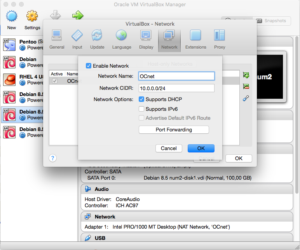Toggle Supports DHCP checkbox
Viewport: 300px width, 250px height.
pos(141,99)
